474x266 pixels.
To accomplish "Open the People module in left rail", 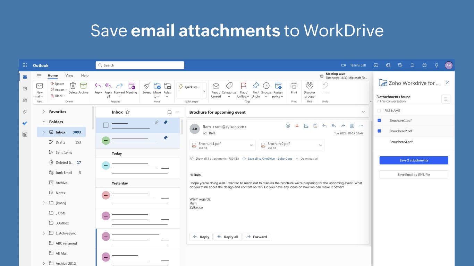I will coord(25,100).
